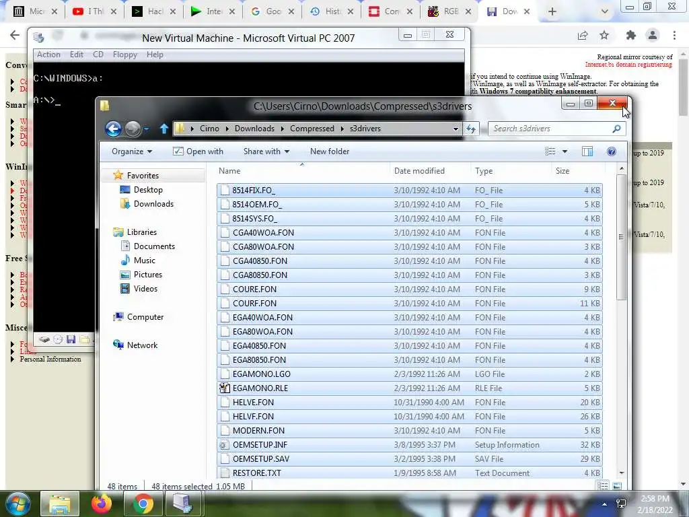689x517 pixels.
Task: Select Desktop in Favorites
Action: pos(147,189)
